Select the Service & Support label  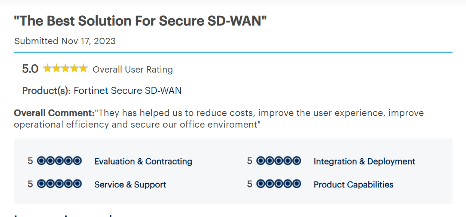(x=130, y=184)
